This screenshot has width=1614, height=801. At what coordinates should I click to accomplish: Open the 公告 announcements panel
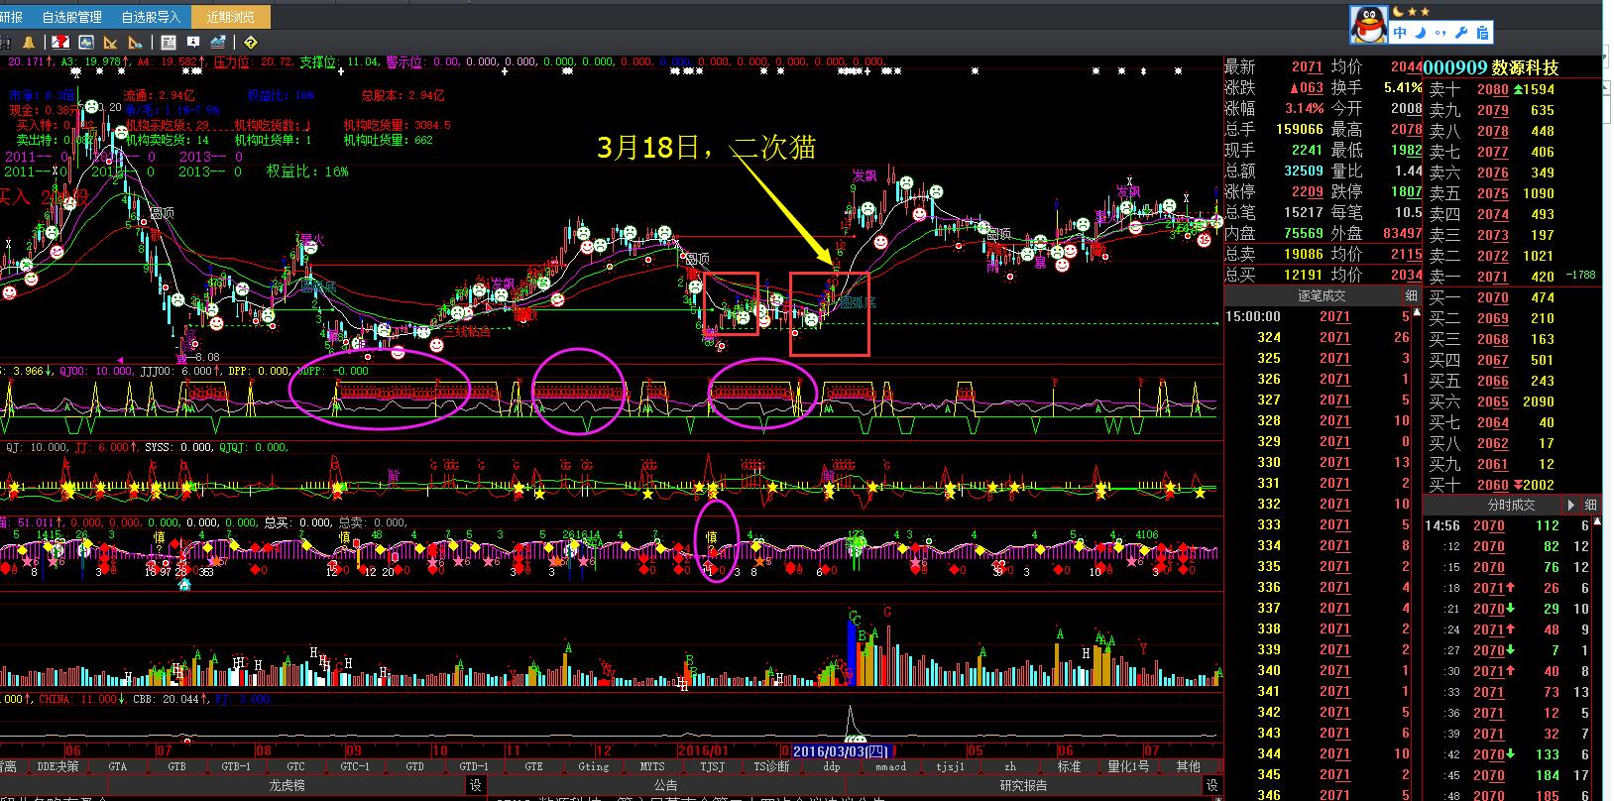pyautogui.click(x=665, y=785)
